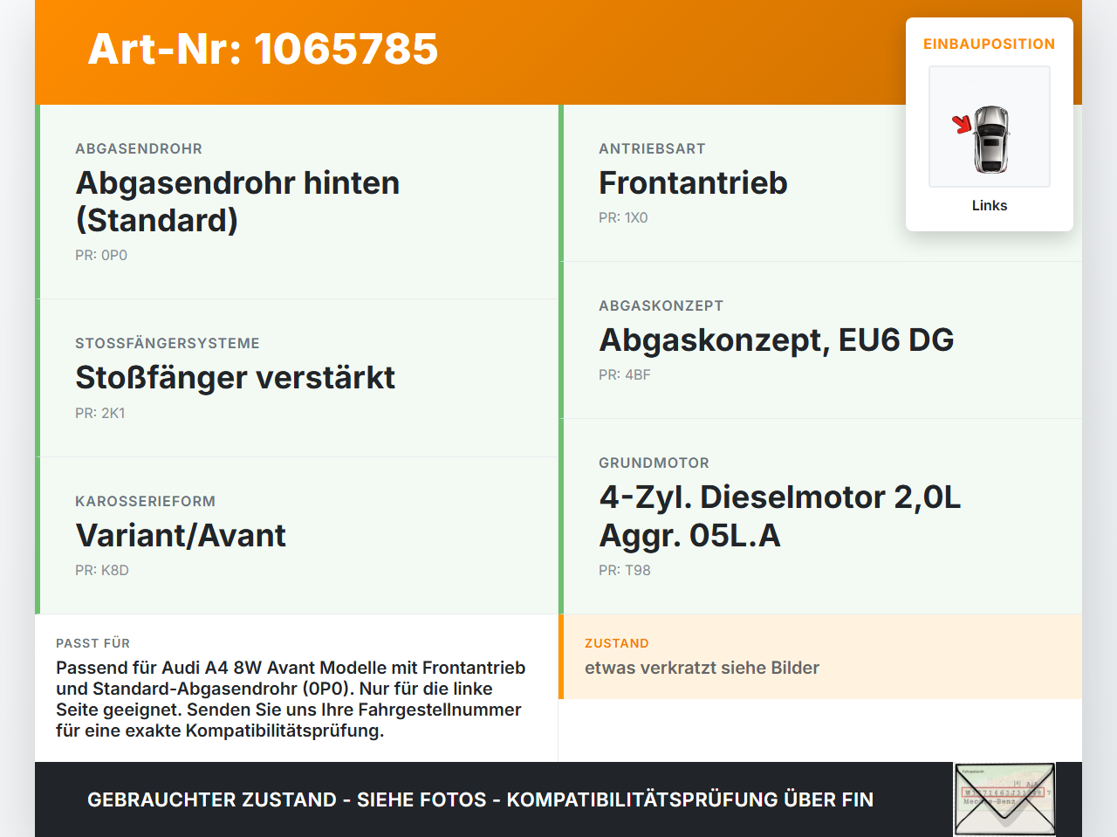This screenshot has width=1117, height=837.
Task: Click 'Abgasendrohr hinten (Standard)' value
Action: tap(237, 202)
